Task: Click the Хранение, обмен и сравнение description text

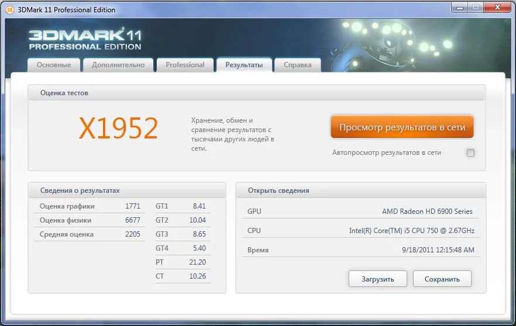Action: 233,134
